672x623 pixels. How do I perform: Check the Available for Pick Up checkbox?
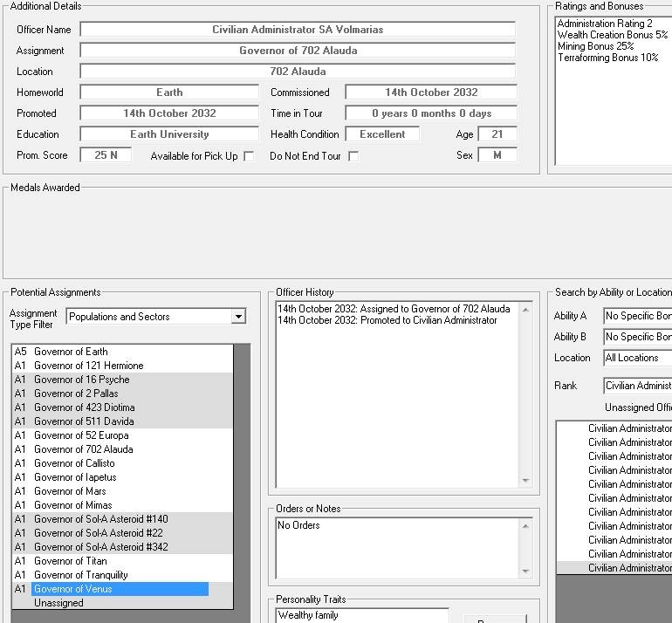click(x=249, y=156)
